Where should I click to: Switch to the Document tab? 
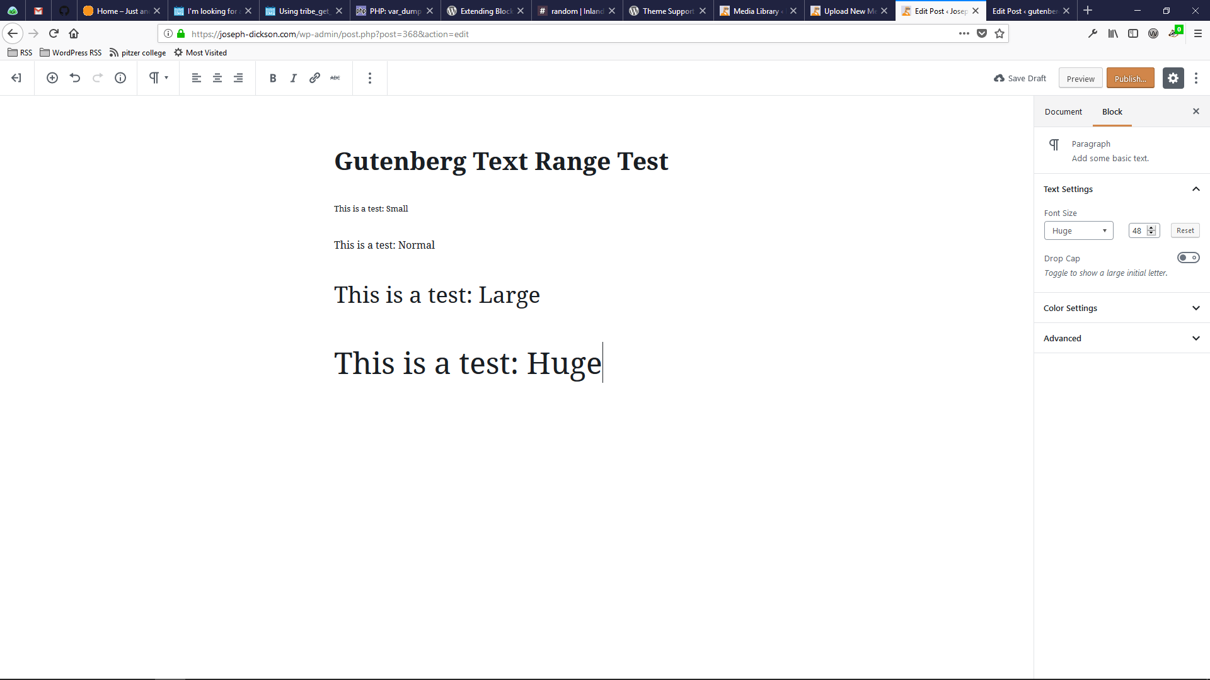click(x=1063, y=111)
